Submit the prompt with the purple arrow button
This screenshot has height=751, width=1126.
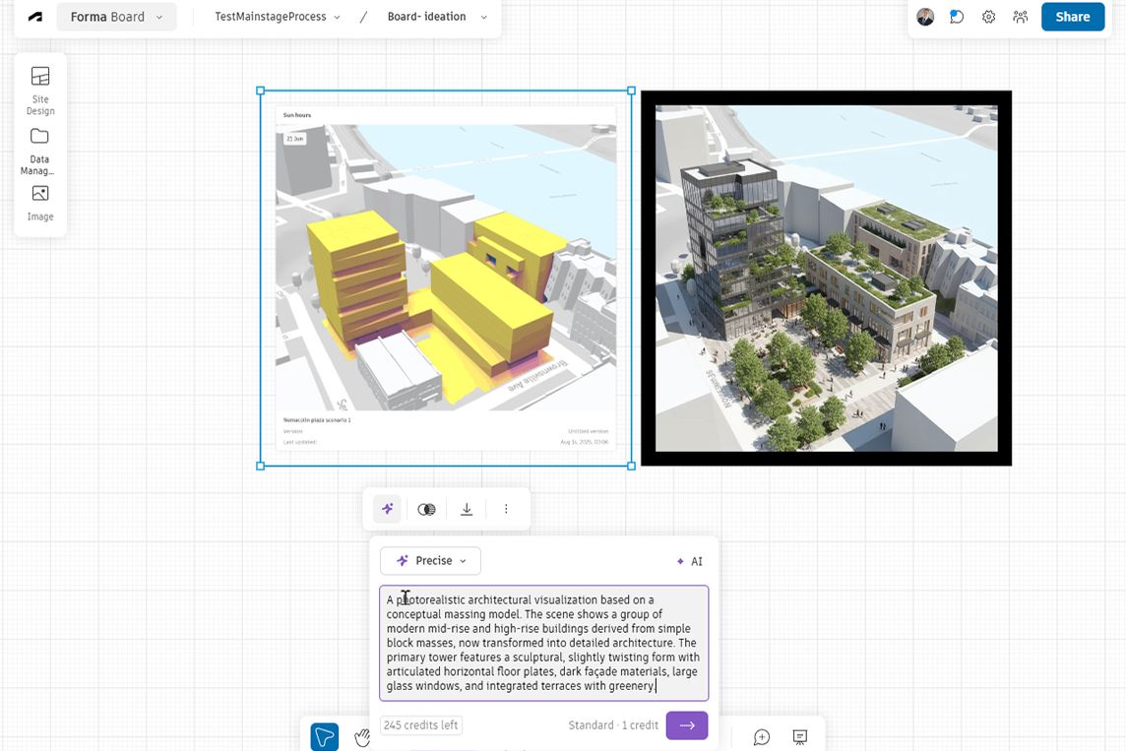686,725
